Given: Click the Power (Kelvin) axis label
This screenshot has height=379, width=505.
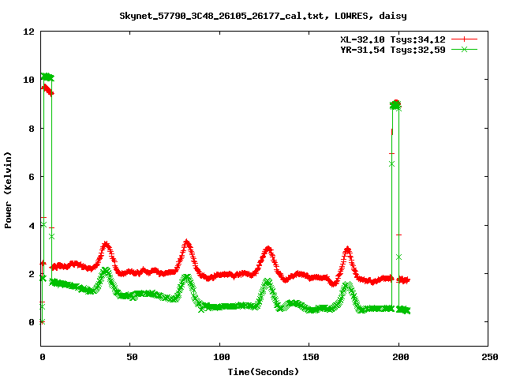Looking at the screenshot, I should pyautogui.click(x=8, y=190).
